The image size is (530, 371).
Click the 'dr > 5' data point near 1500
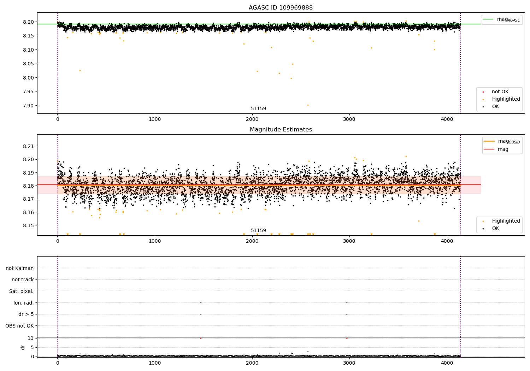coord(201,314)
